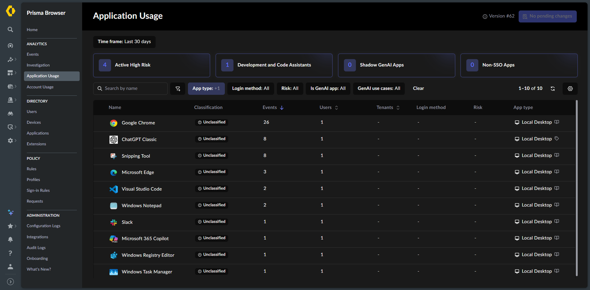Click the Windows Task Manager icon

point(114,272)
